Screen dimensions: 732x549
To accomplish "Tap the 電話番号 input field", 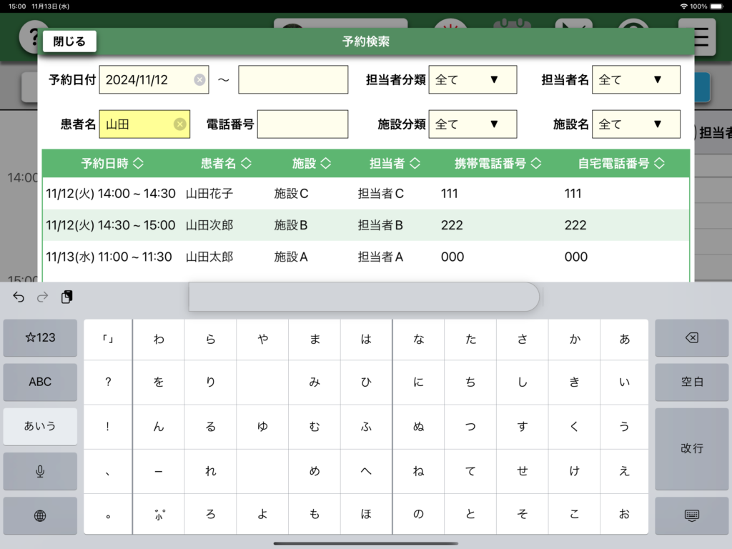I will click(302, 124).
